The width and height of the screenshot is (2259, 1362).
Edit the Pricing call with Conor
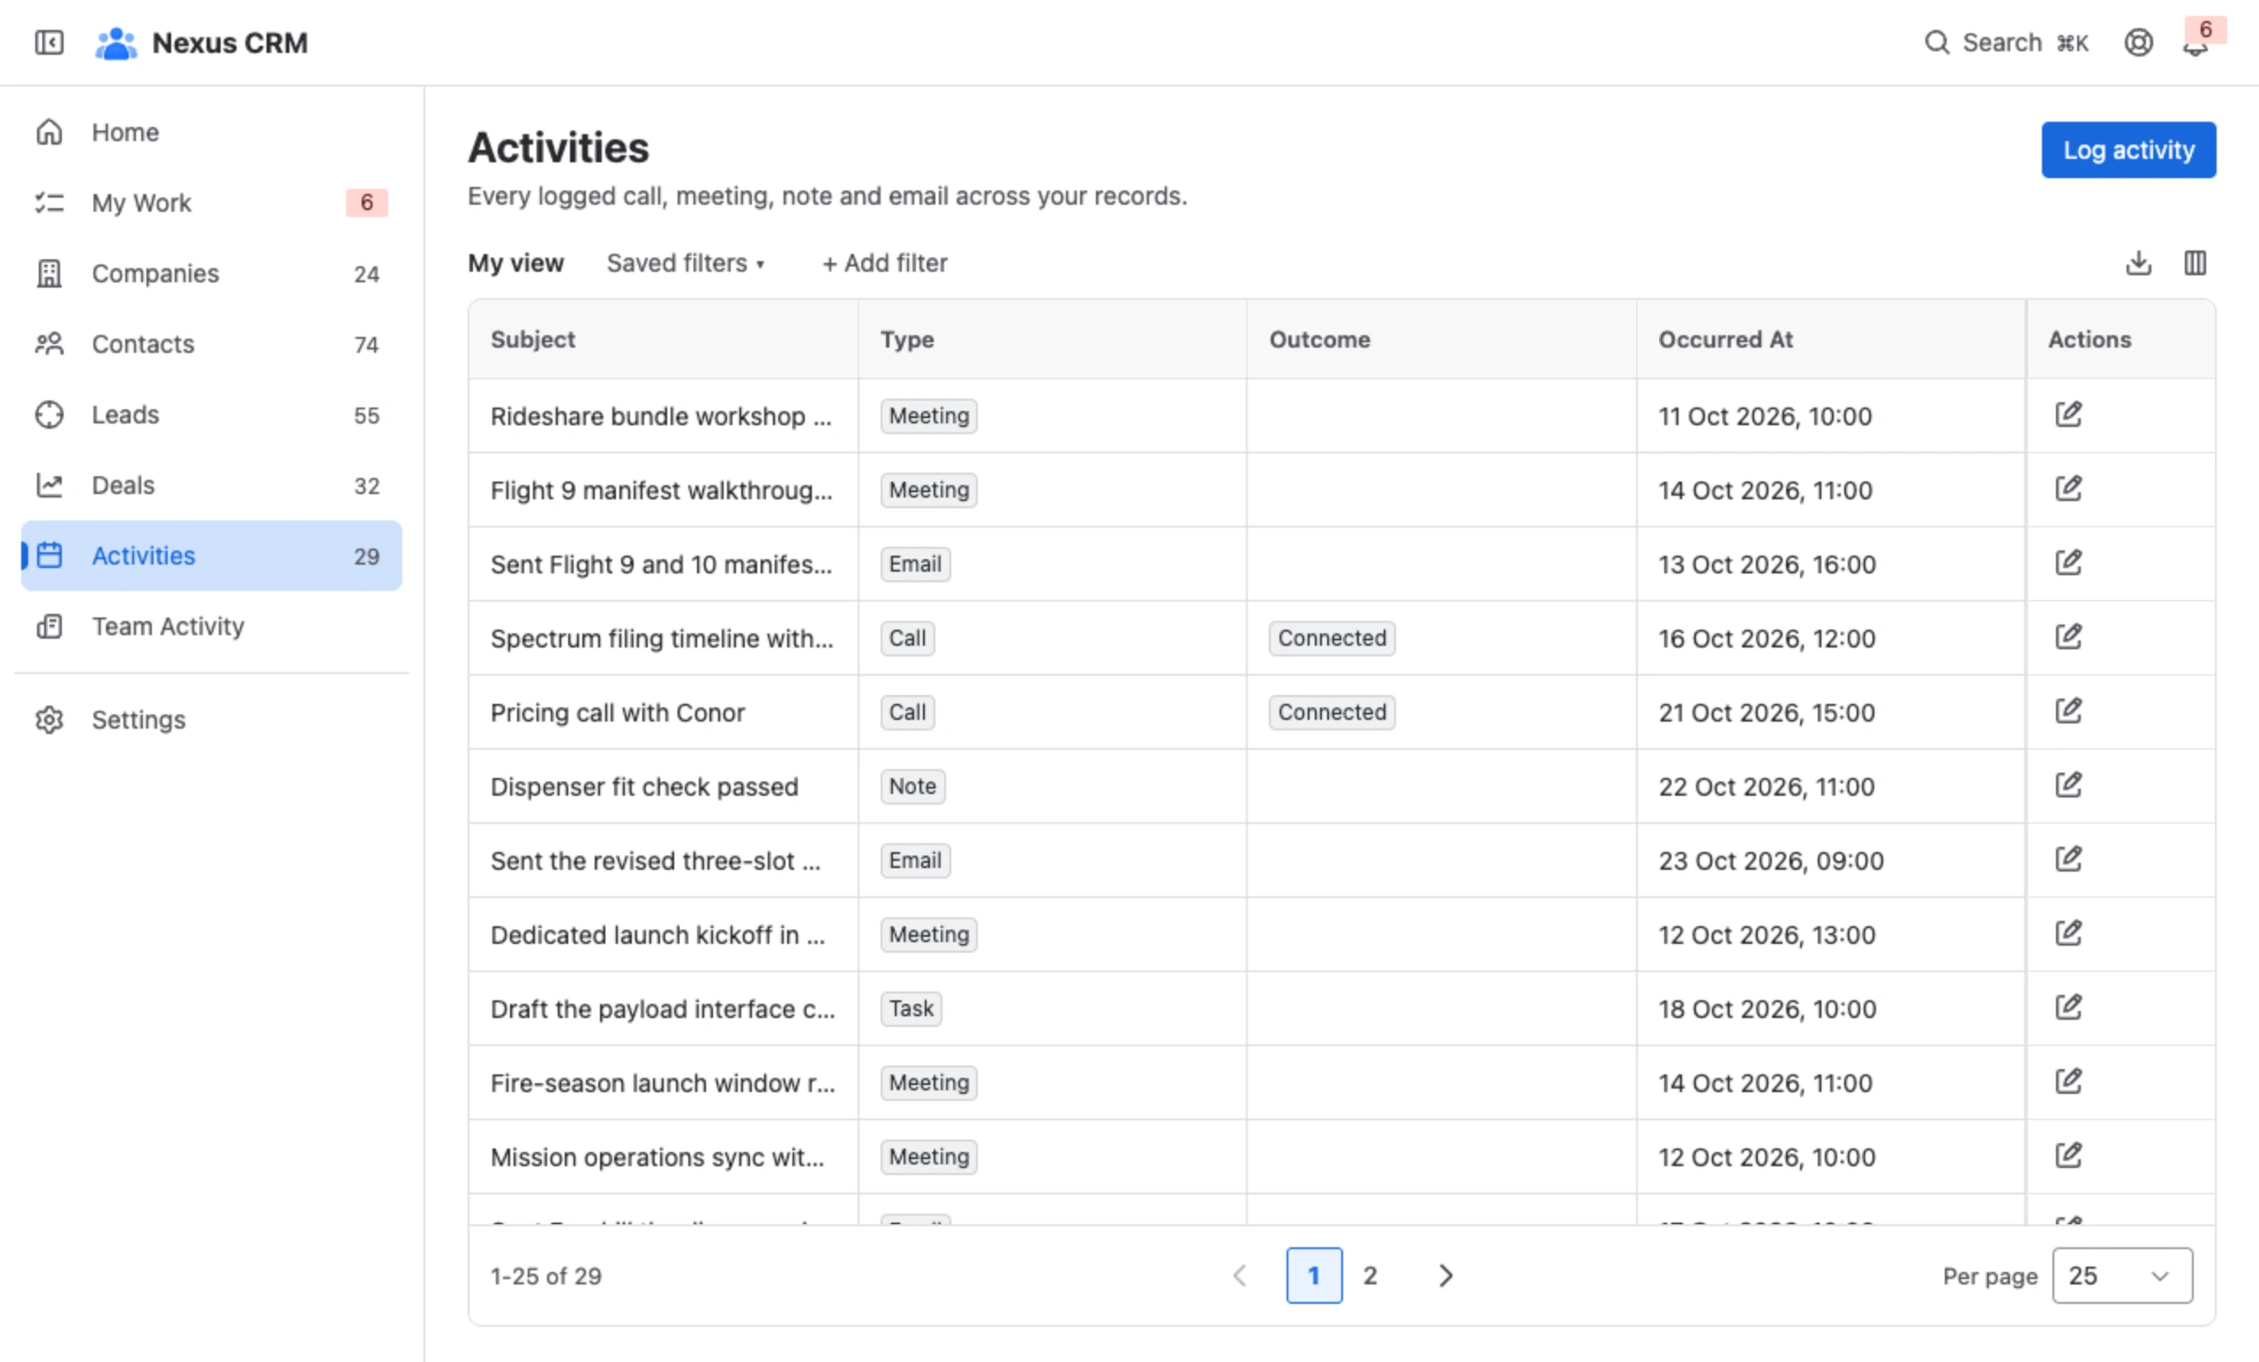pos(2068,711)
